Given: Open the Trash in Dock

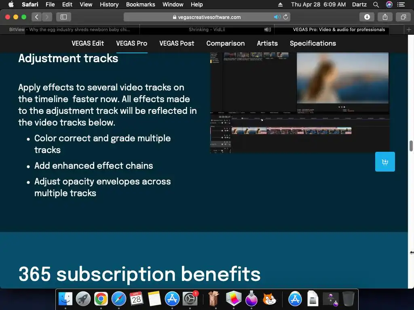Looking at the screenshot, I should coord(349,299).
